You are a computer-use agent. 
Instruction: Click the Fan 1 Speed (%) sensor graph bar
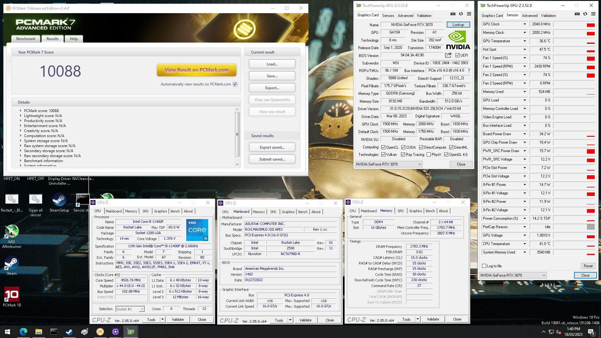pos(574,58)
